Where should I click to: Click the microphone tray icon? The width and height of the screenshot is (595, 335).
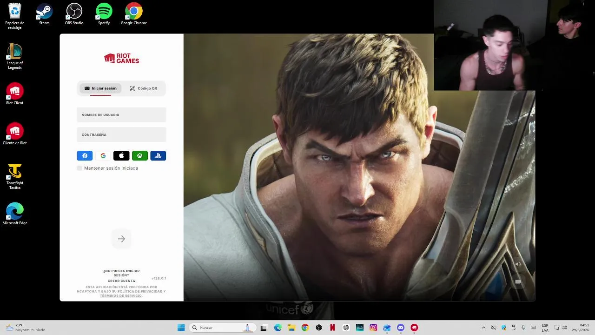pos(523,328)
